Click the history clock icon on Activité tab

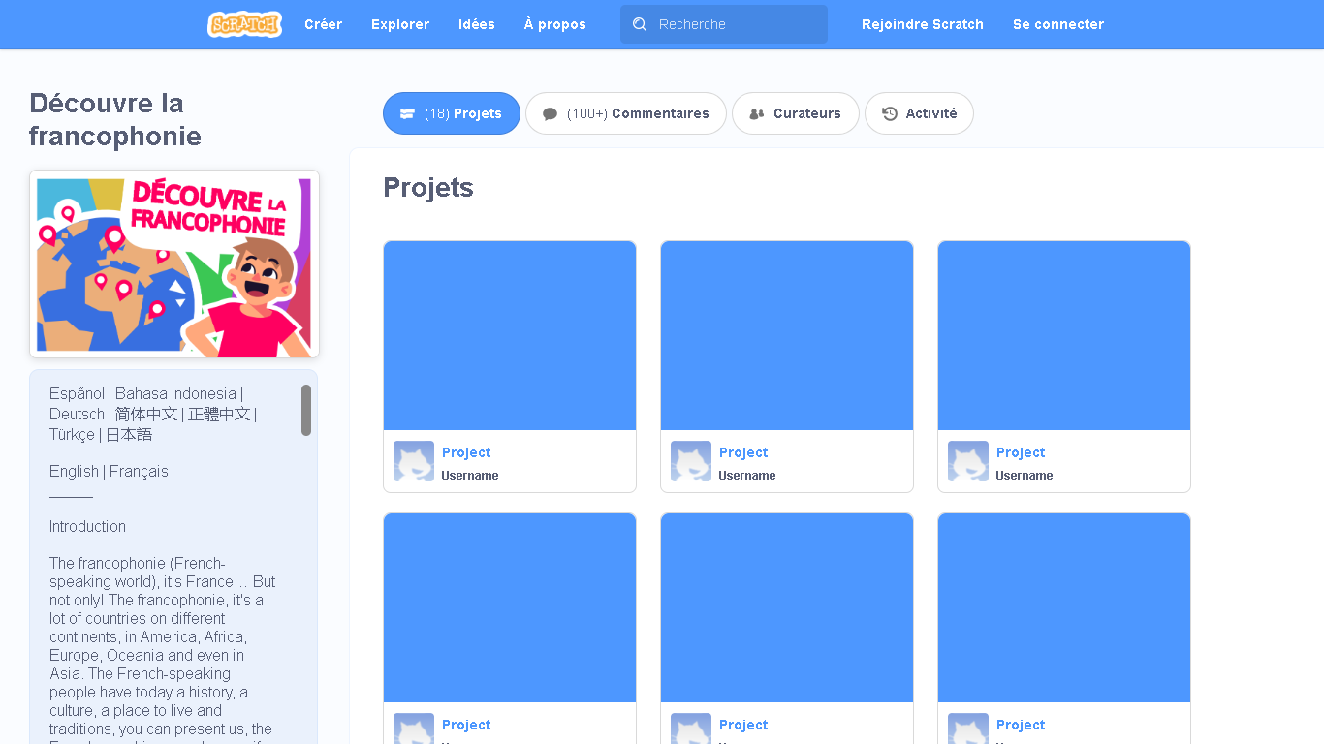[889, 113]
